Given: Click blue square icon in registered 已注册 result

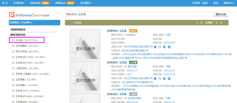Looking at the screenshot, I should click(169, 79).
